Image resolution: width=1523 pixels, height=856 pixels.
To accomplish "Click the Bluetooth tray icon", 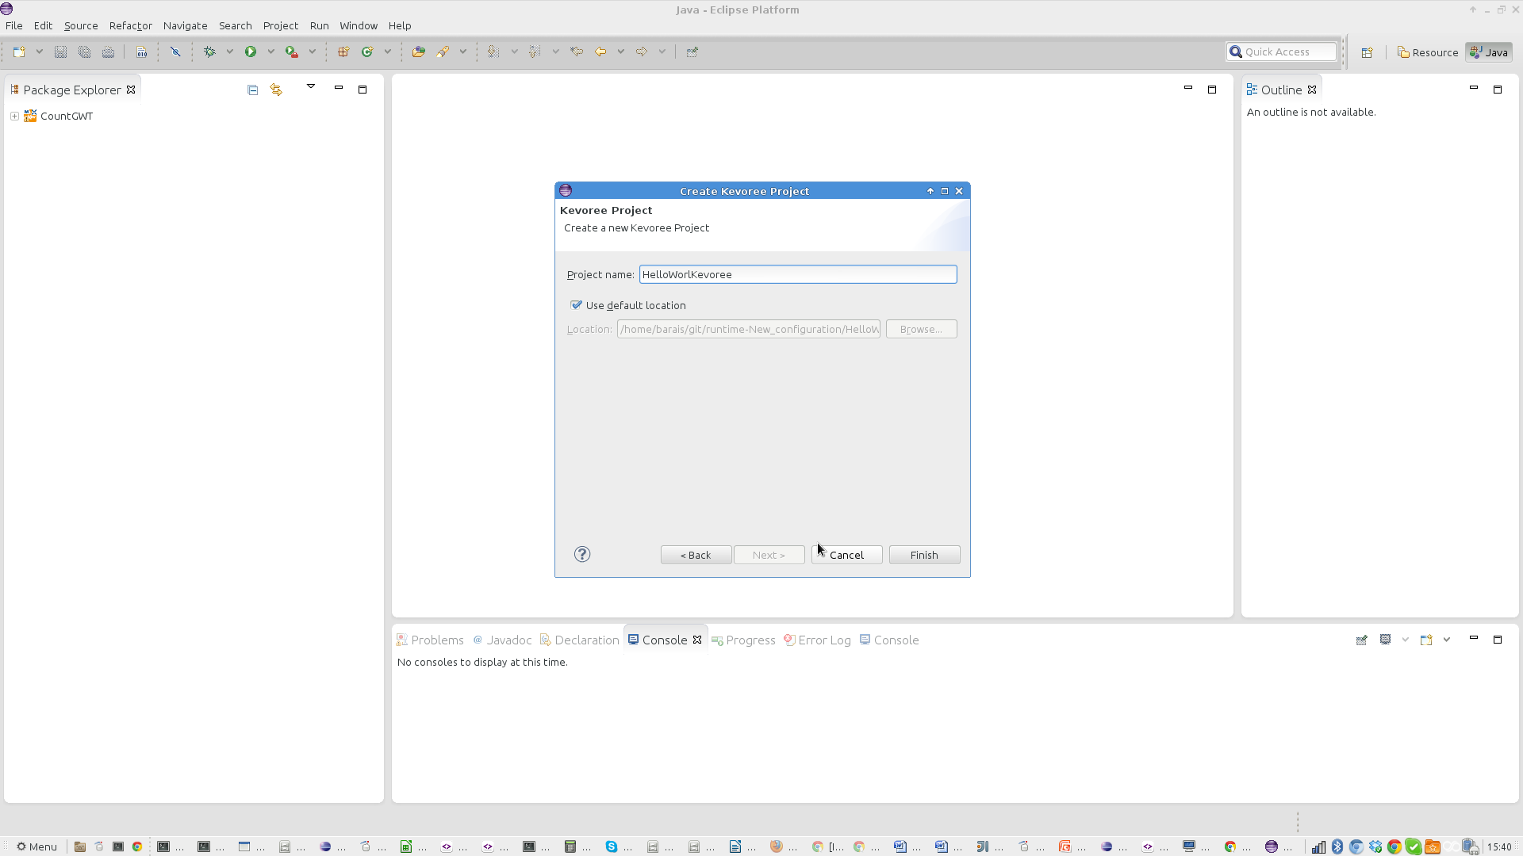I will [1337, 846].
